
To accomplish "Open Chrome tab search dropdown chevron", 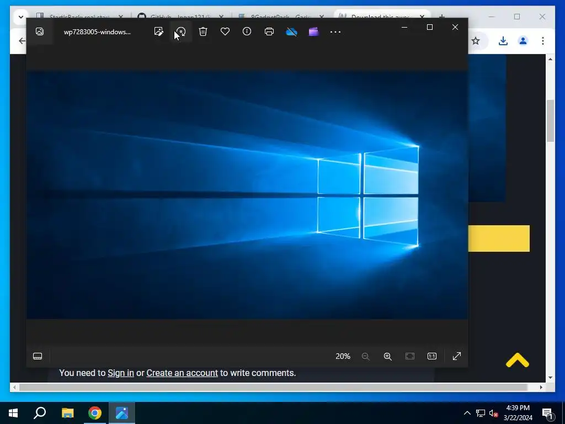I will [20, 17].
